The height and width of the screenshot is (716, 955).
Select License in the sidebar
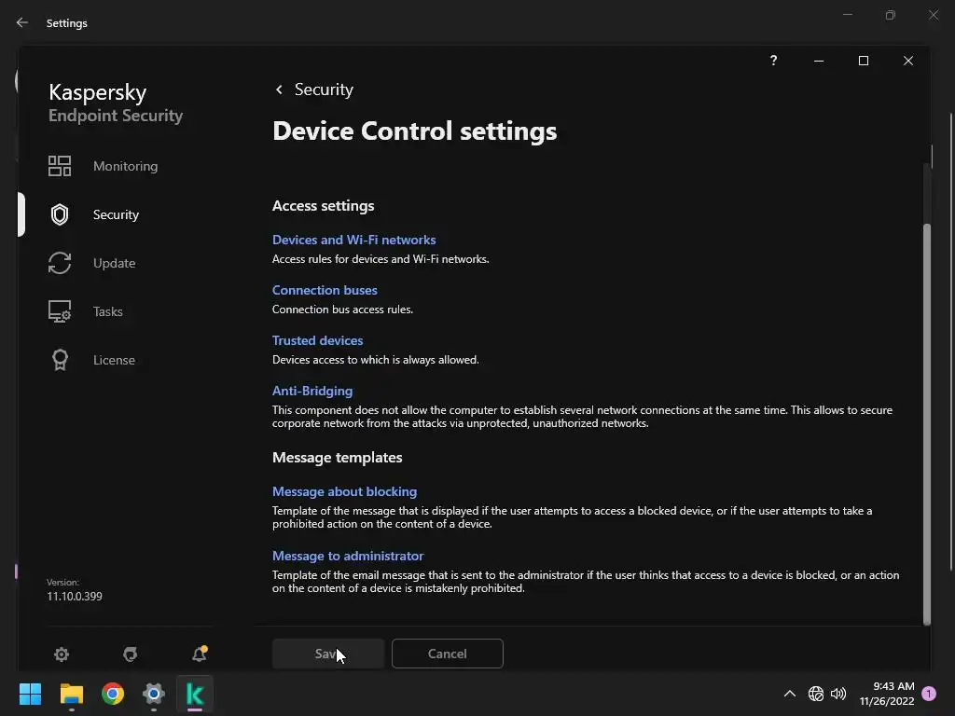pos(114,360)
